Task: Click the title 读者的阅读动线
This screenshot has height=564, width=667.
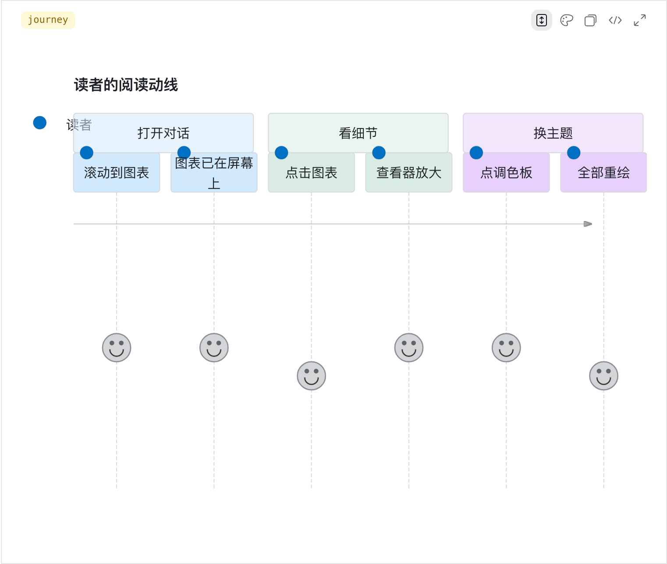Action: coord(126,85)
